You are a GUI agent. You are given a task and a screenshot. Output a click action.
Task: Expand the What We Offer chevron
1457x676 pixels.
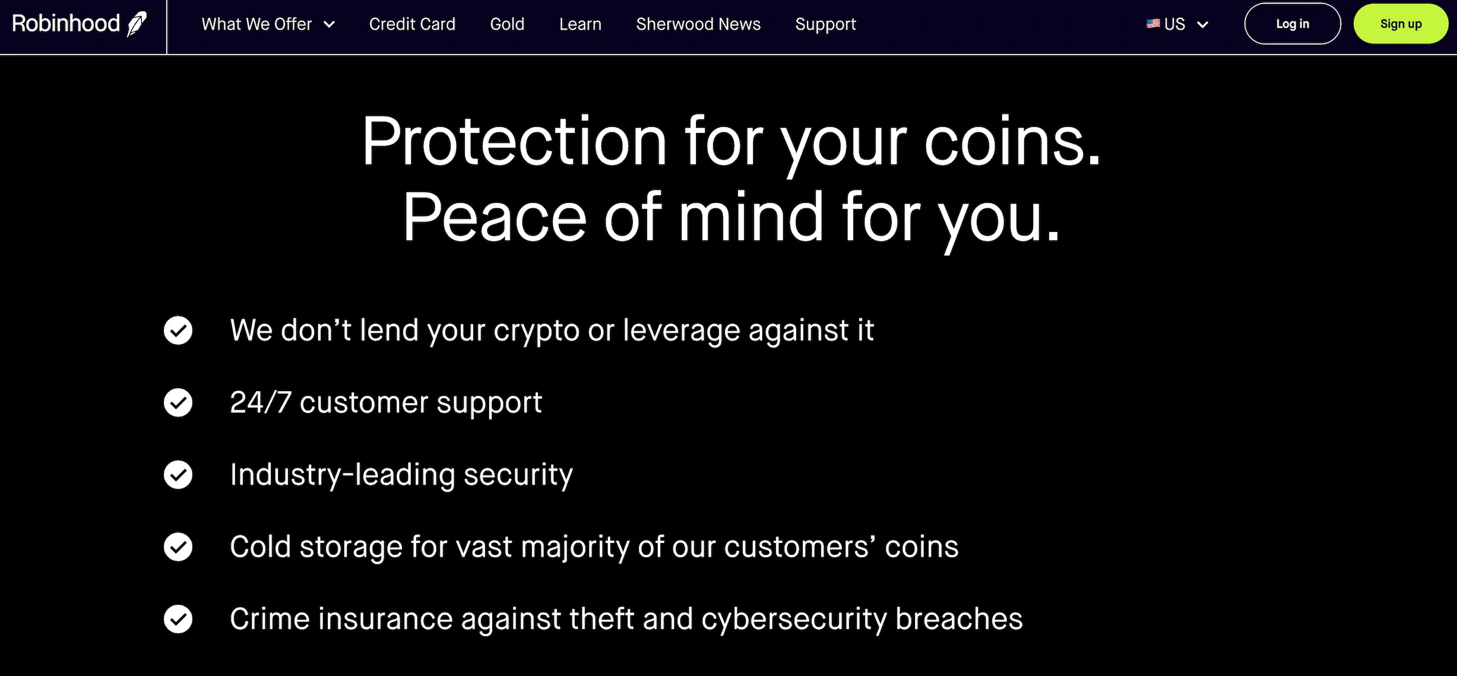[330, 24]
